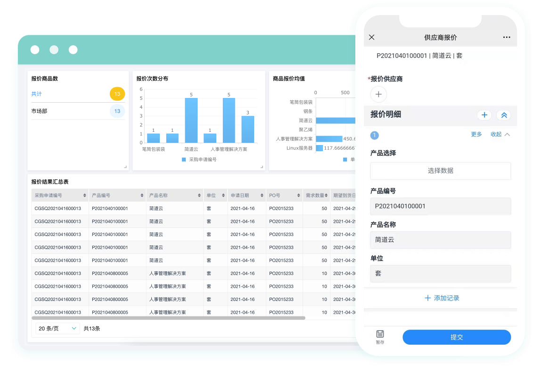Image resolution: width=558 pixels, height=373 pixels.
Task: Collapse record 1 via 收起
Action: point(500,134)
